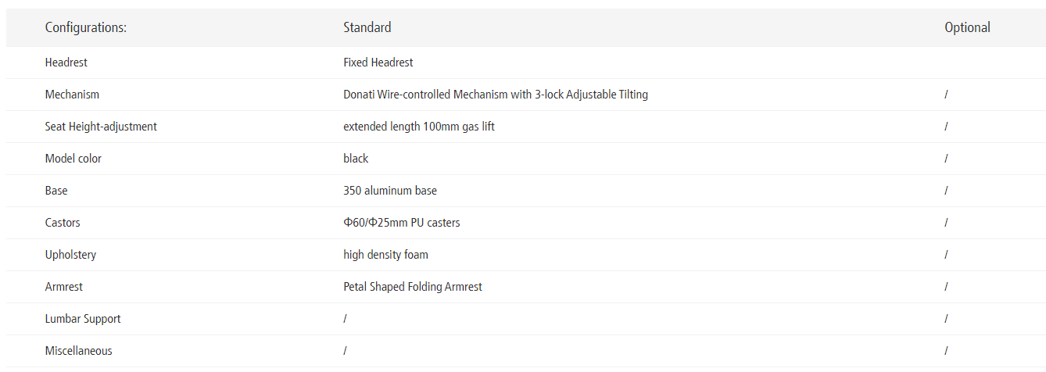Screen dimensions: 1046x372
Task: Click the Configurations column header
Action: coord(86,27)
